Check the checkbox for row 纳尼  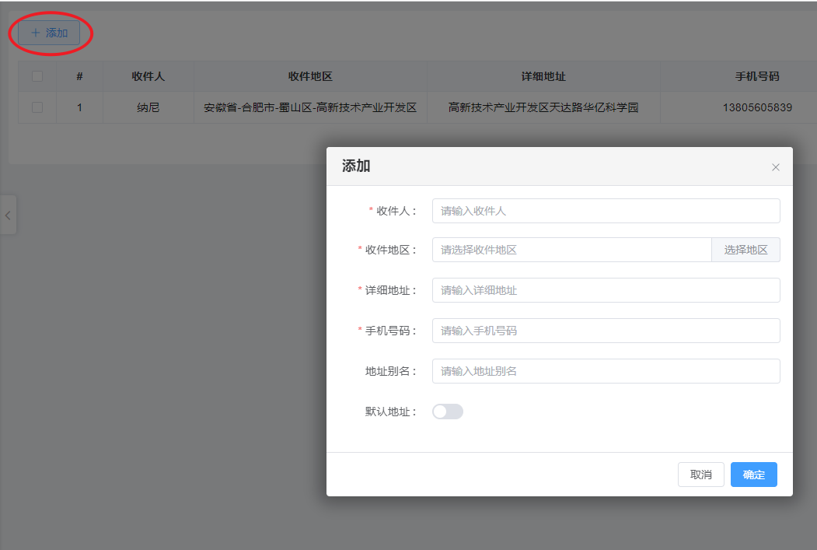point(37,107)
